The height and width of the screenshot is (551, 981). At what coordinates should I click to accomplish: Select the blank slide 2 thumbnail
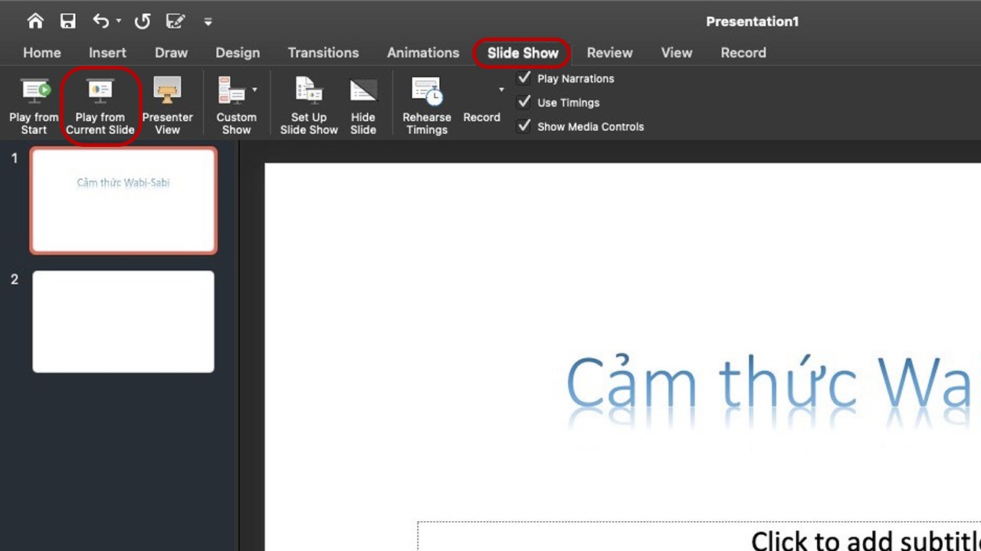coord(123,321)
